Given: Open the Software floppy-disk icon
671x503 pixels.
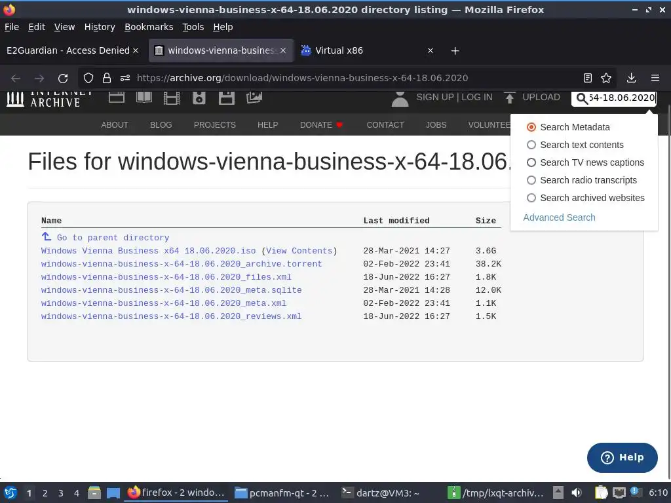Looking at the screenshot, I should [x=226, y=98].
